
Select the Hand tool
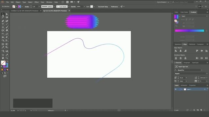[x=3, y=58]
